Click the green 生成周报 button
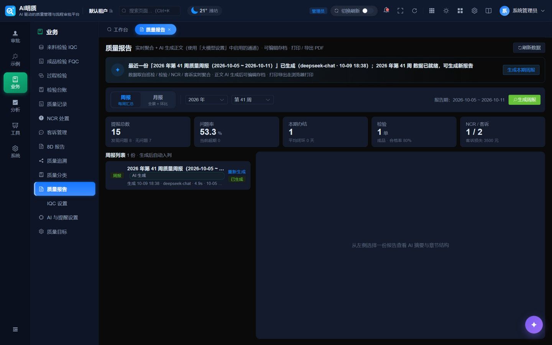The height and width of the screenshot is (345, 552). tap(524, 100)
